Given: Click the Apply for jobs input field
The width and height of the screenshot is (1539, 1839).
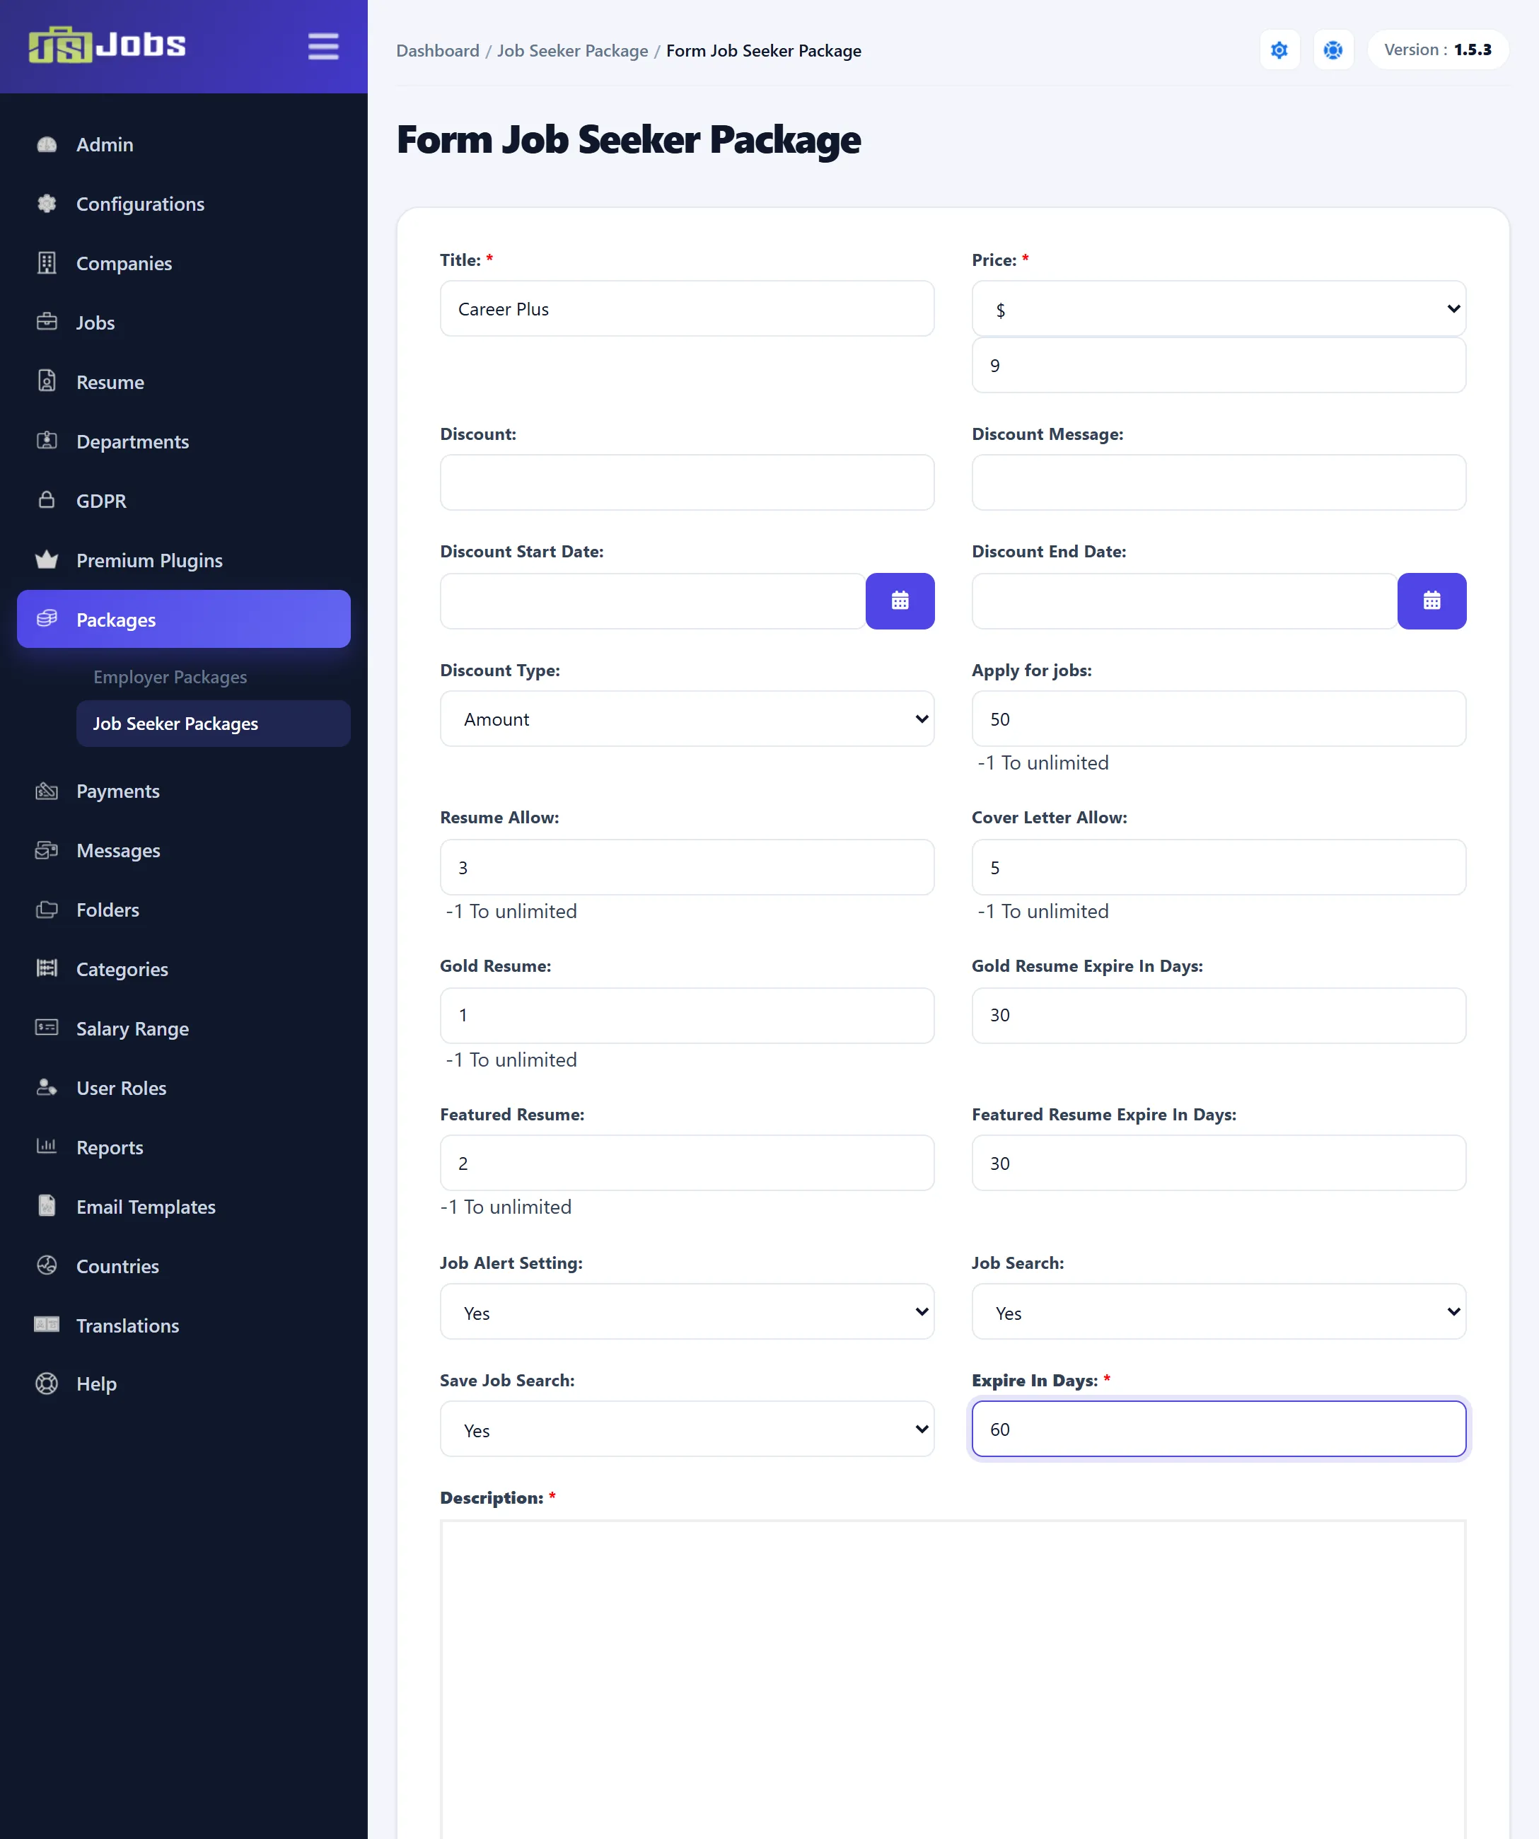Looking at the screenshot, I should (x=1219, y=719).
